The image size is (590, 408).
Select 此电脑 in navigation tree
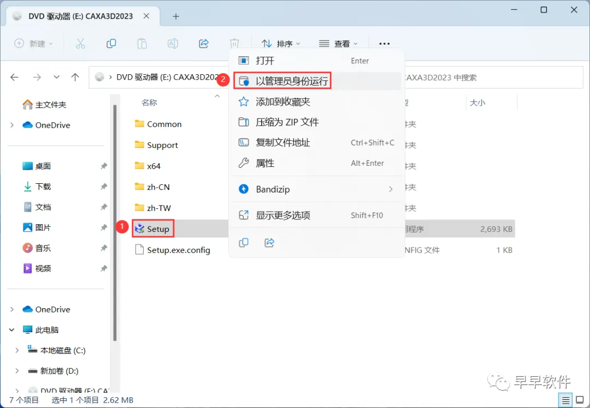(40, 330)
